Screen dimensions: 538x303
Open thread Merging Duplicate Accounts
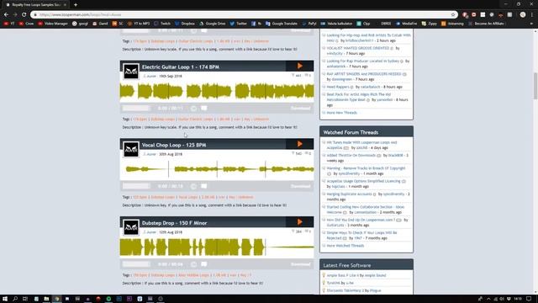(349, 194)
